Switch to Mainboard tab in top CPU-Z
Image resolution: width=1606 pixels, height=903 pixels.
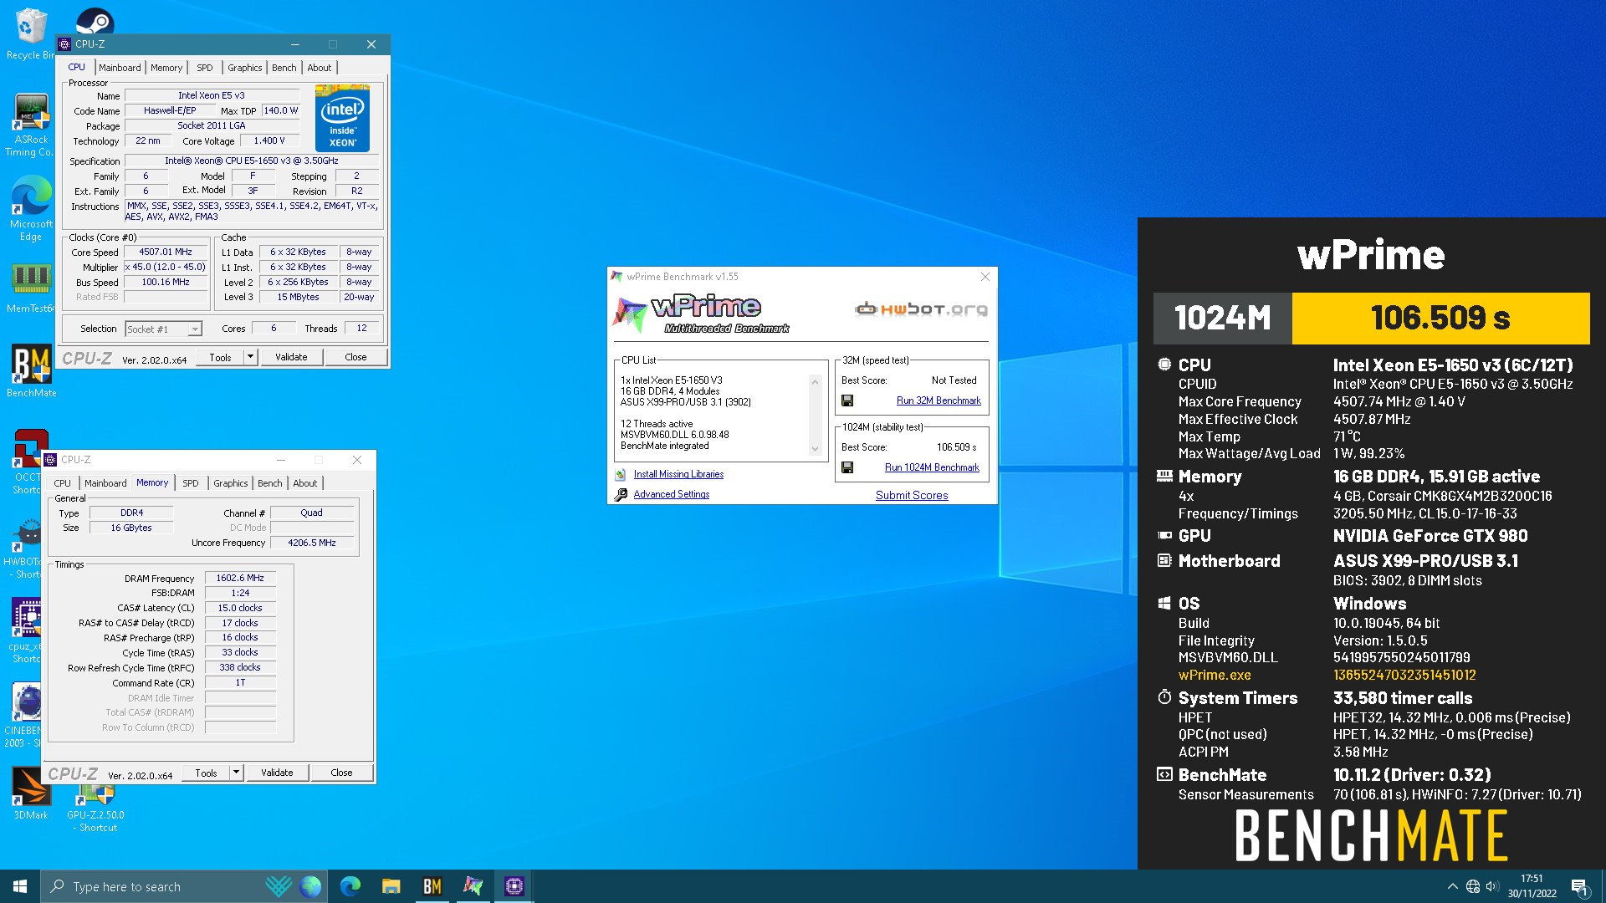(120, 68)
